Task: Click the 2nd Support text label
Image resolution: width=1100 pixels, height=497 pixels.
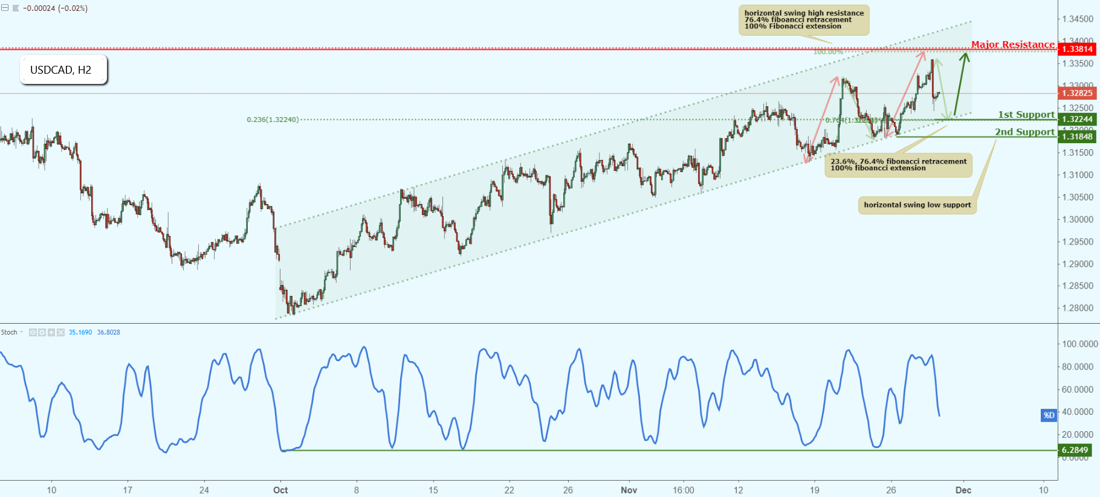Action: click(x=1025, y=132)
